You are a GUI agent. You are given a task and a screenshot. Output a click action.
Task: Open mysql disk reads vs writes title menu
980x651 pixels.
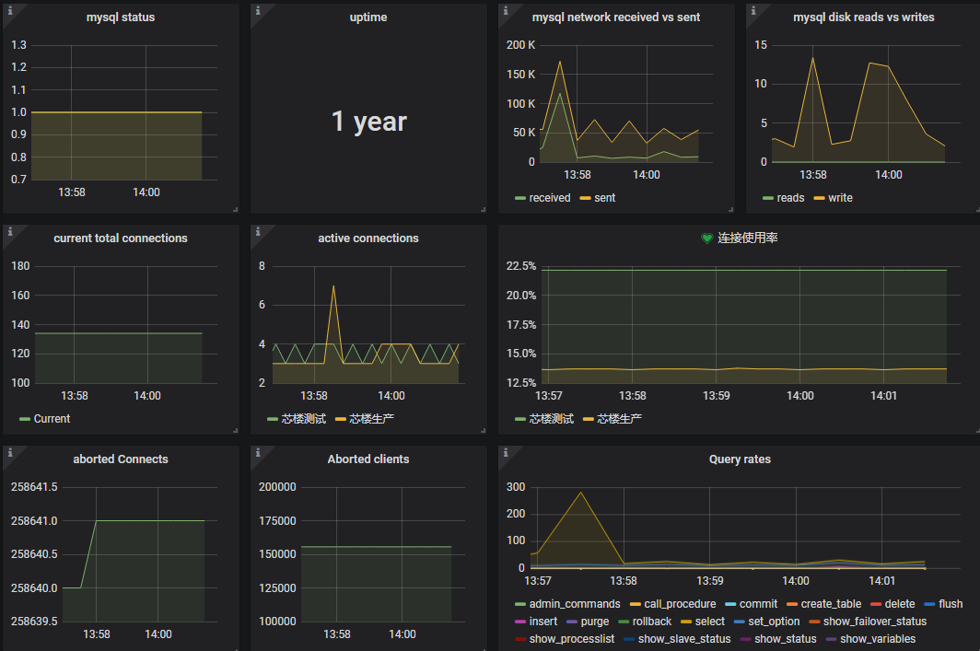coord(864,17)
